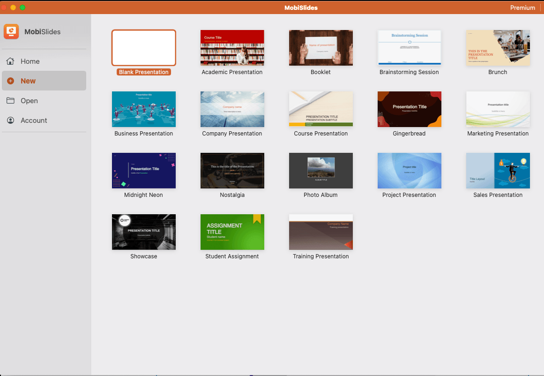Open the Business Presentation template
The width and height of the screenshot is (544, 376).
[x=143, y=109]
